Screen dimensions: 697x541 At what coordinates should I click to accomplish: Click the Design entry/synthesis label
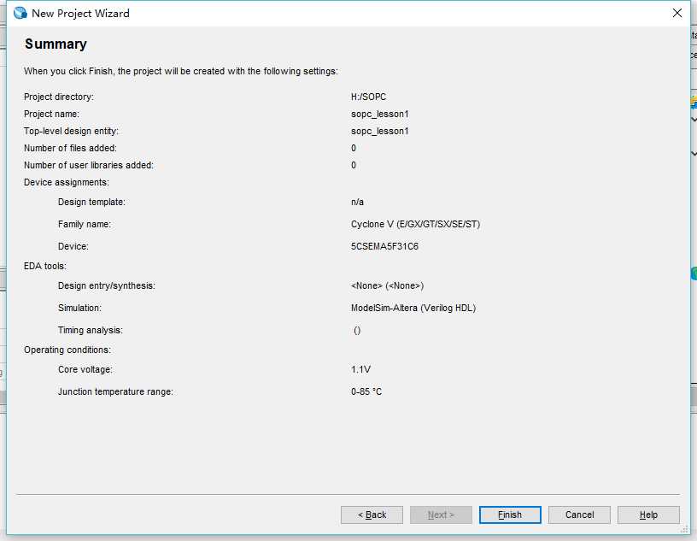click(107, 285)
